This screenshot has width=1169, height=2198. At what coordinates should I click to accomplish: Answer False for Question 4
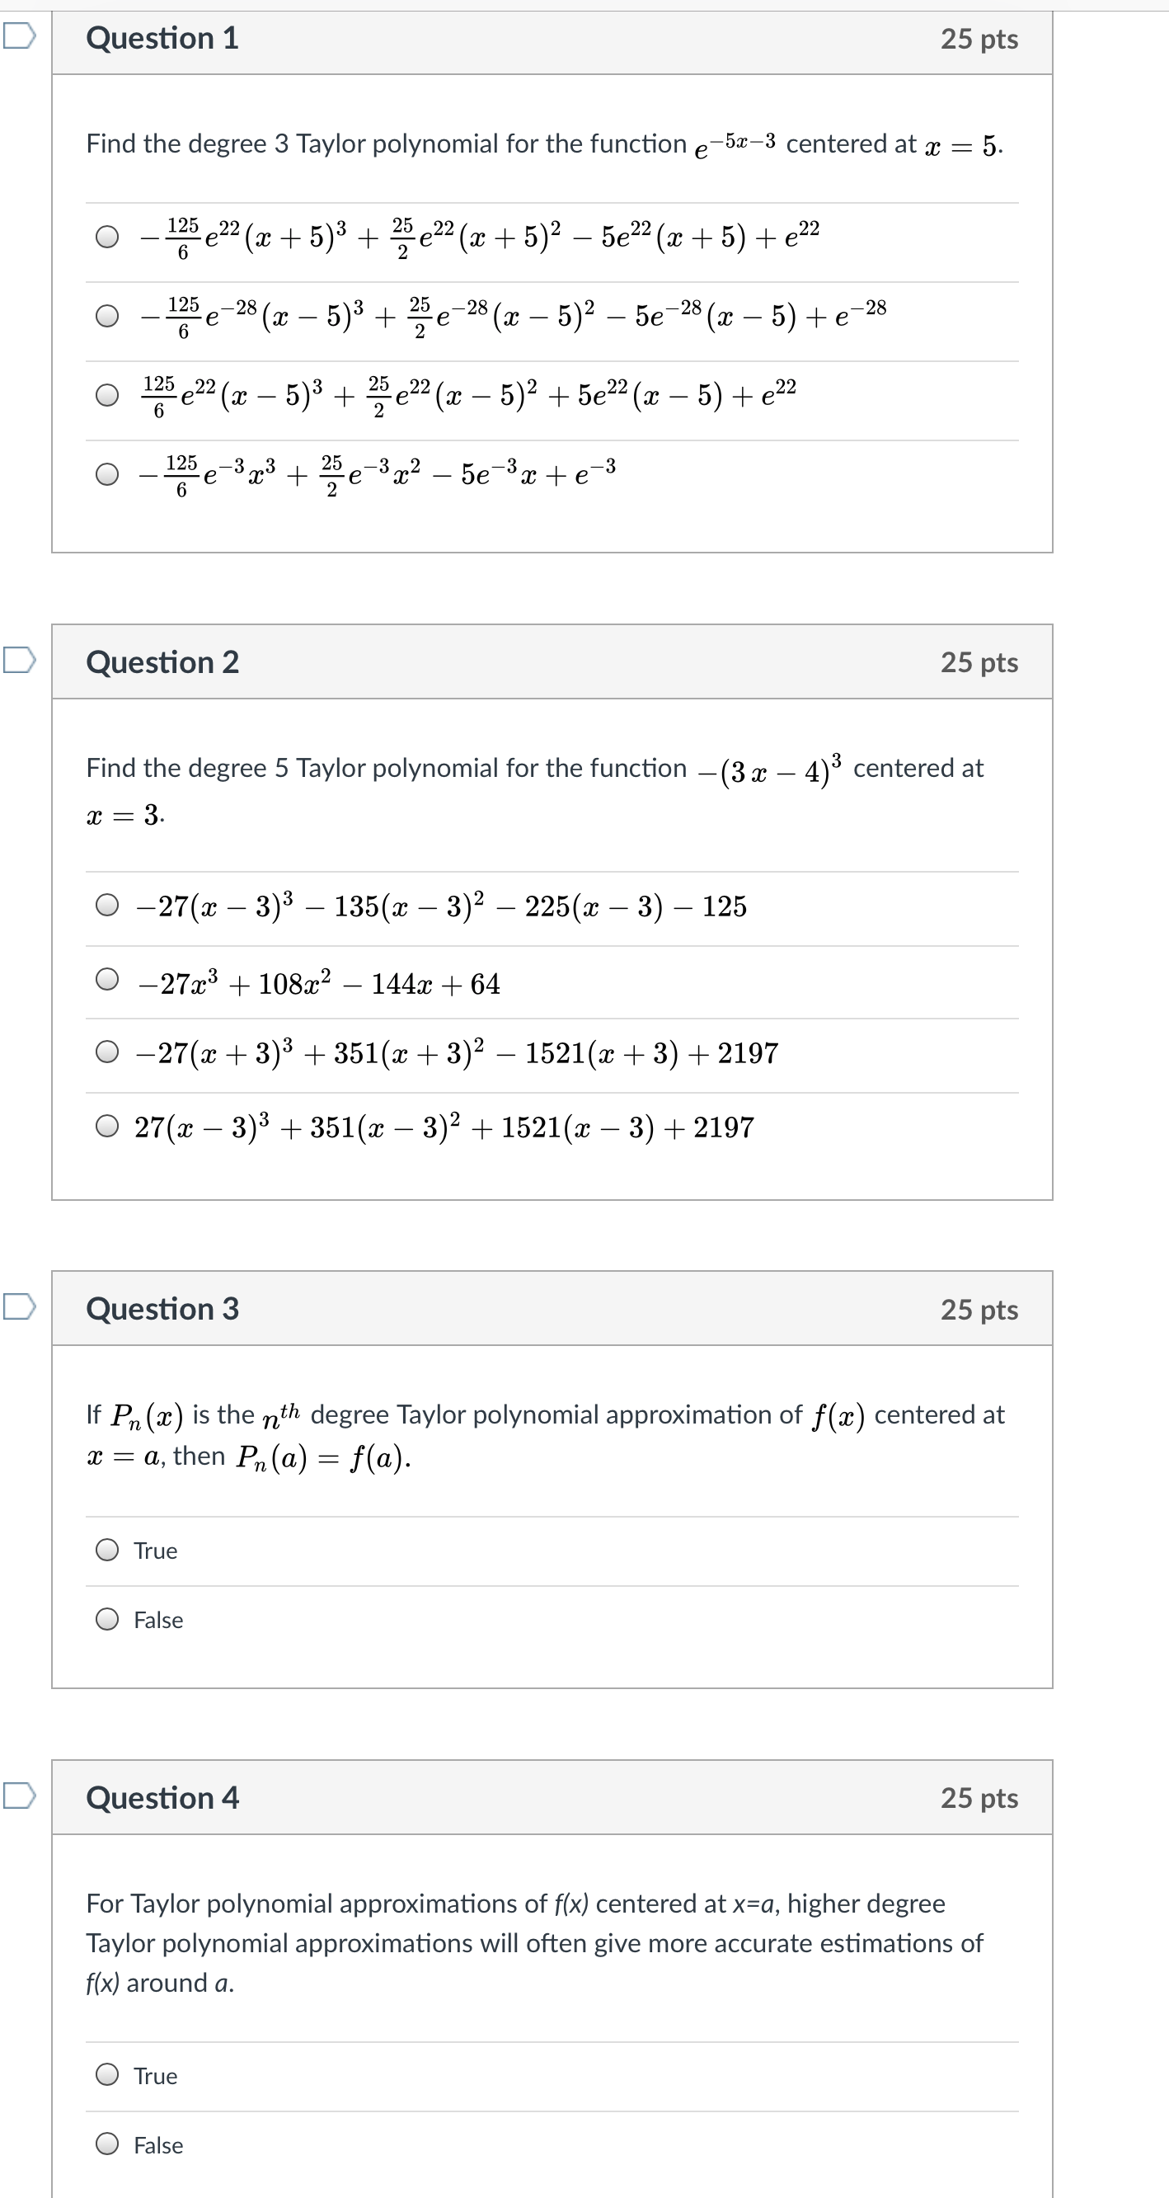pyautogui.click(x=107, y=2144)
